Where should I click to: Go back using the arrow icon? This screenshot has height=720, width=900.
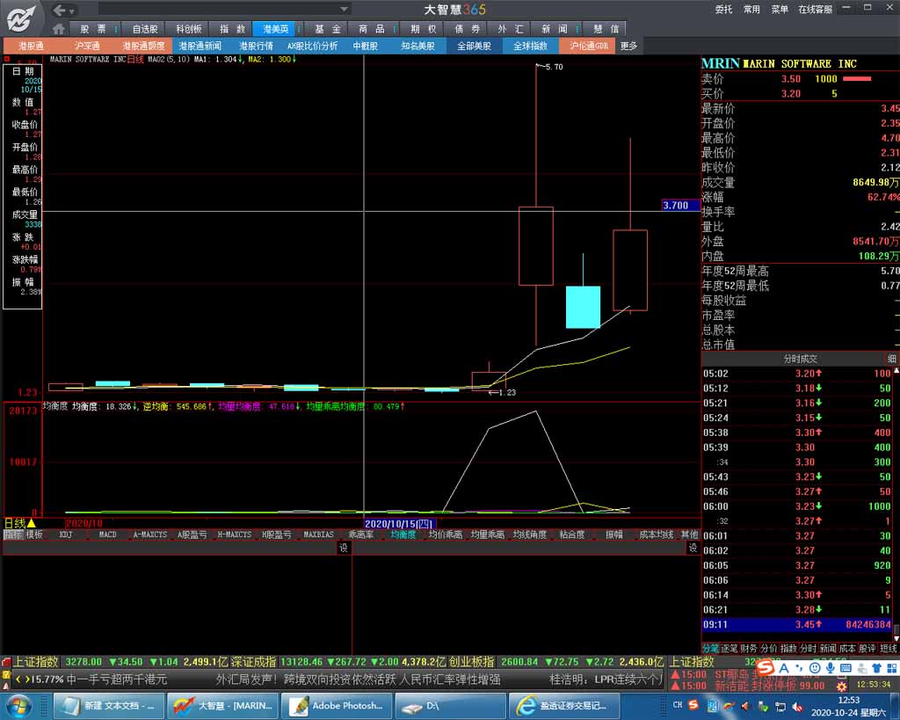tap(59, 10)
